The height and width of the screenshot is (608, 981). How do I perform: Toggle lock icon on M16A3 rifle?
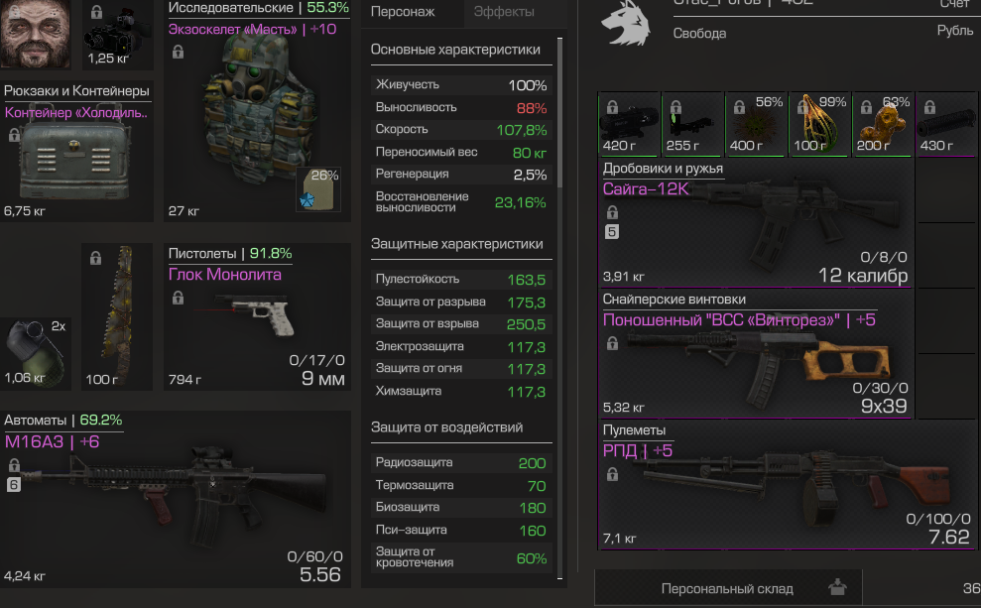click(x=14, y=465)
